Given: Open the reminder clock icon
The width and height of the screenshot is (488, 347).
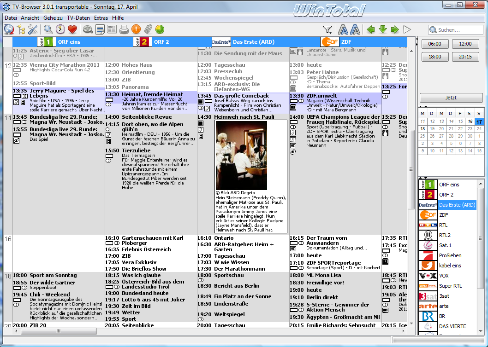Looking at the screenshot, I should tap(60, 29).
